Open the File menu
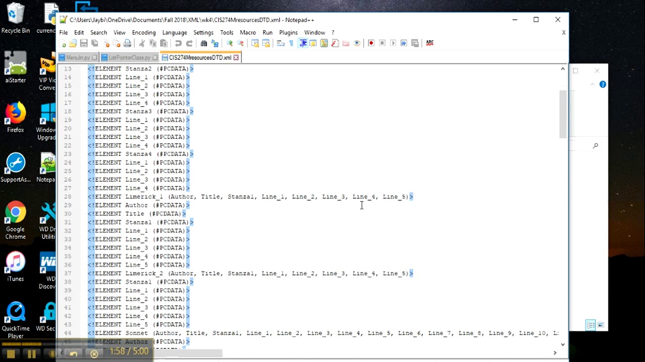 point(63,32)
